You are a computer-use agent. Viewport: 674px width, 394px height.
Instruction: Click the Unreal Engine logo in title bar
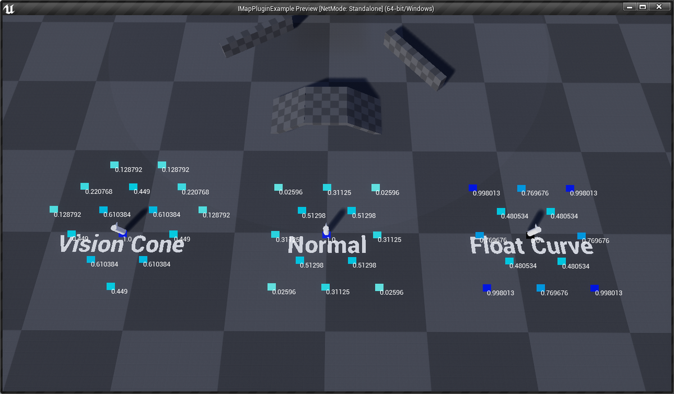[x=8, y=8]
